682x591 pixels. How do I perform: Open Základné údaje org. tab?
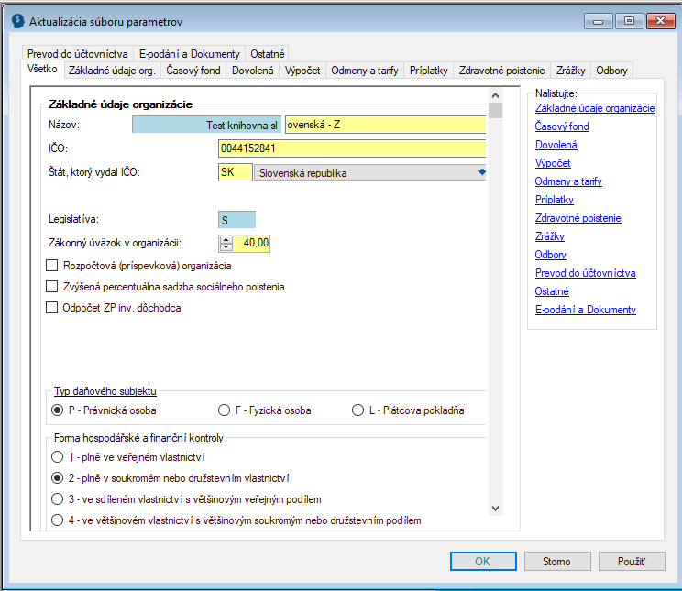pyautogui.click(x=112, y=71)
